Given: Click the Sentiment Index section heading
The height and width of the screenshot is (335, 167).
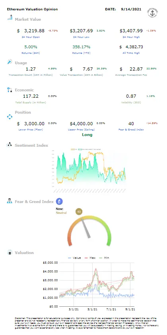Looking at the screenshot, I should (x=31, y=145).
